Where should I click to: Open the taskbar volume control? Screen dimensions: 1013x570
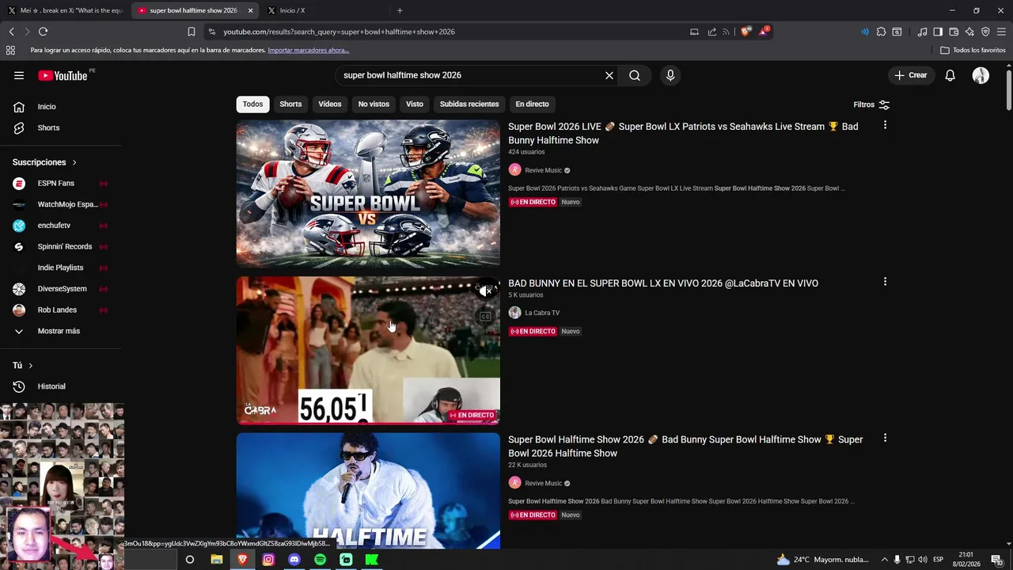[923, 560]
